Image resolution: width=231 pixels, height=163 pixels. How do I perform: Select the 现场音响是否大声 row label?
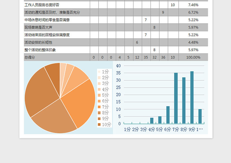[x=38, y=27]
